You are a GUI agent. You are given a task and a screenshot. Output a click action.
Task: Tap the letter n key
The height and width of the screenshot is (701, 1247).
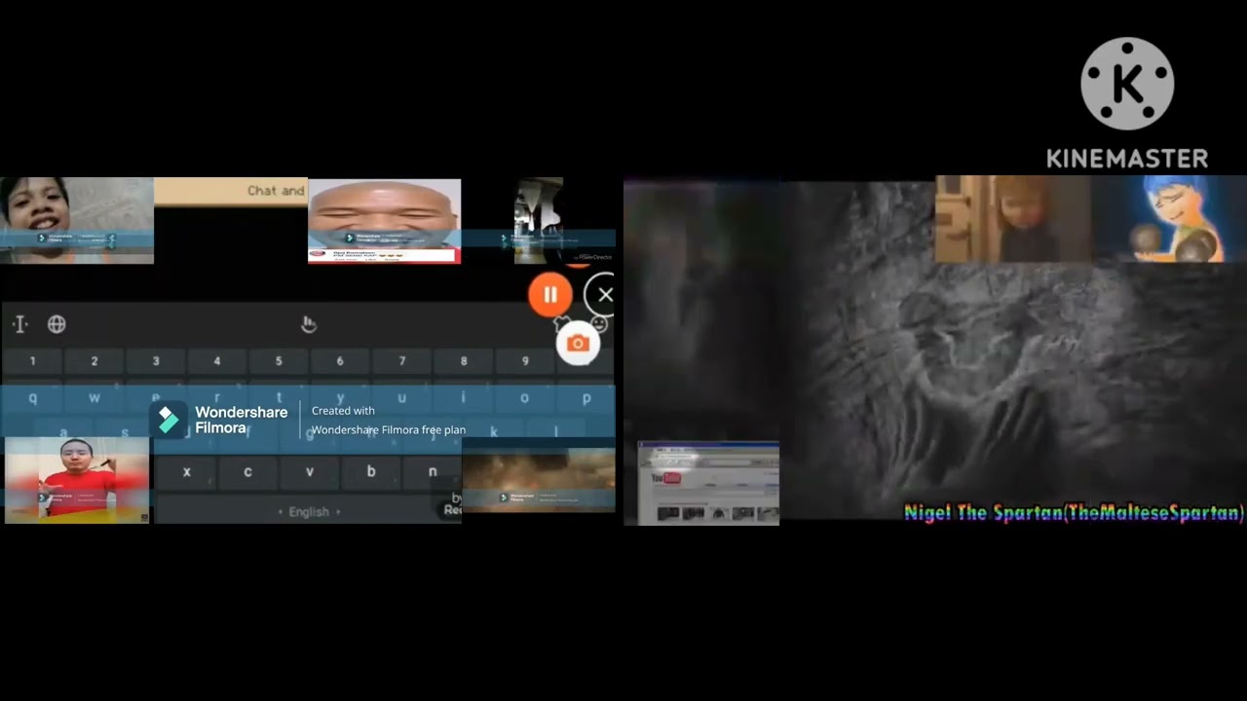click(x=433, y=472)
